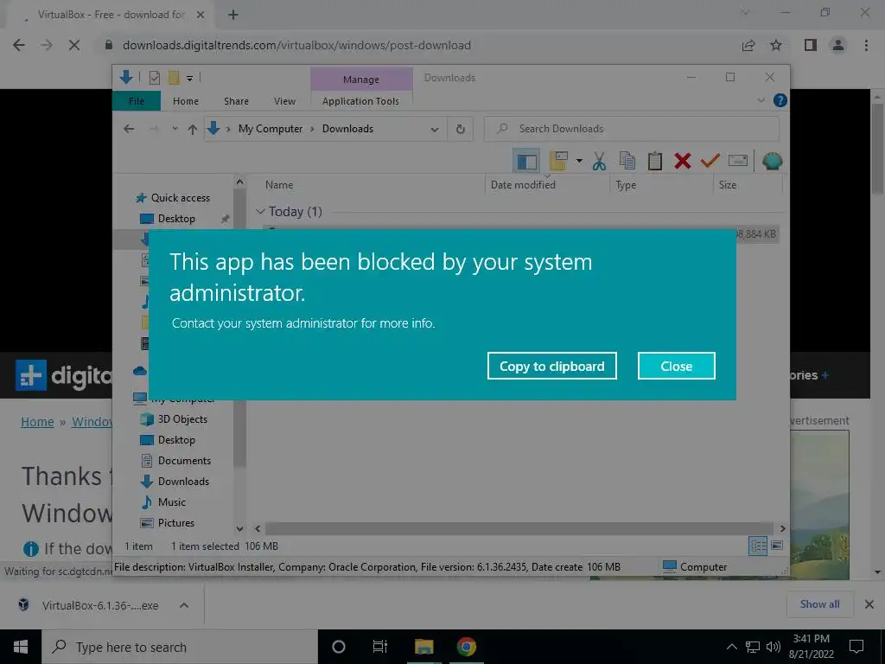Click the Cut scissors icon
This screenshot has width=885, height=664.
click(x=599, y=162)
